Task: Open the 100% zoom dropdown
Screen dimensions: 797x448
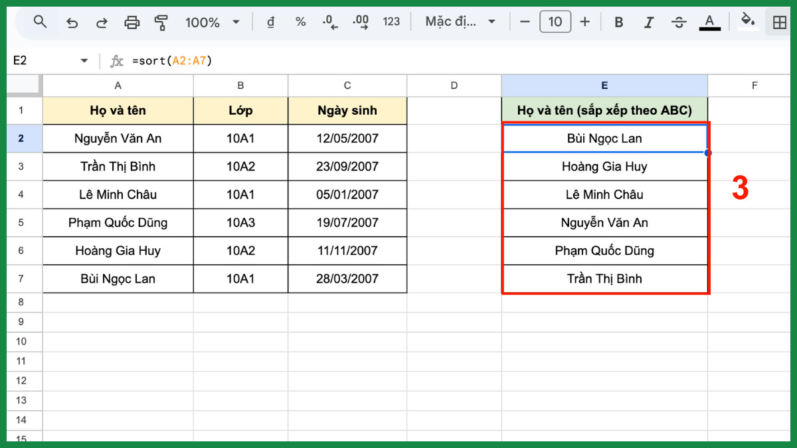Action: [x=212, y=23]
